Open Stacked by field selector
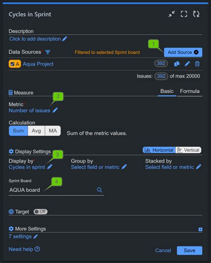211x263 pixels. click(x=173, y=167)
